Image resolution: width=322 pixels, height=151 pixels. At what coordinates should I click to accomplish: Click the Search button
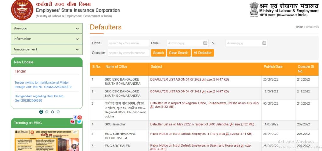pos(158,53)
